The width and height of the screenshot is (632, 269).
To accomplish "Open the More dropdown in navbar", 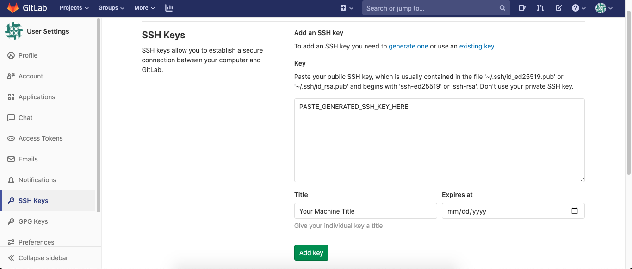I will tap(144, 8).
